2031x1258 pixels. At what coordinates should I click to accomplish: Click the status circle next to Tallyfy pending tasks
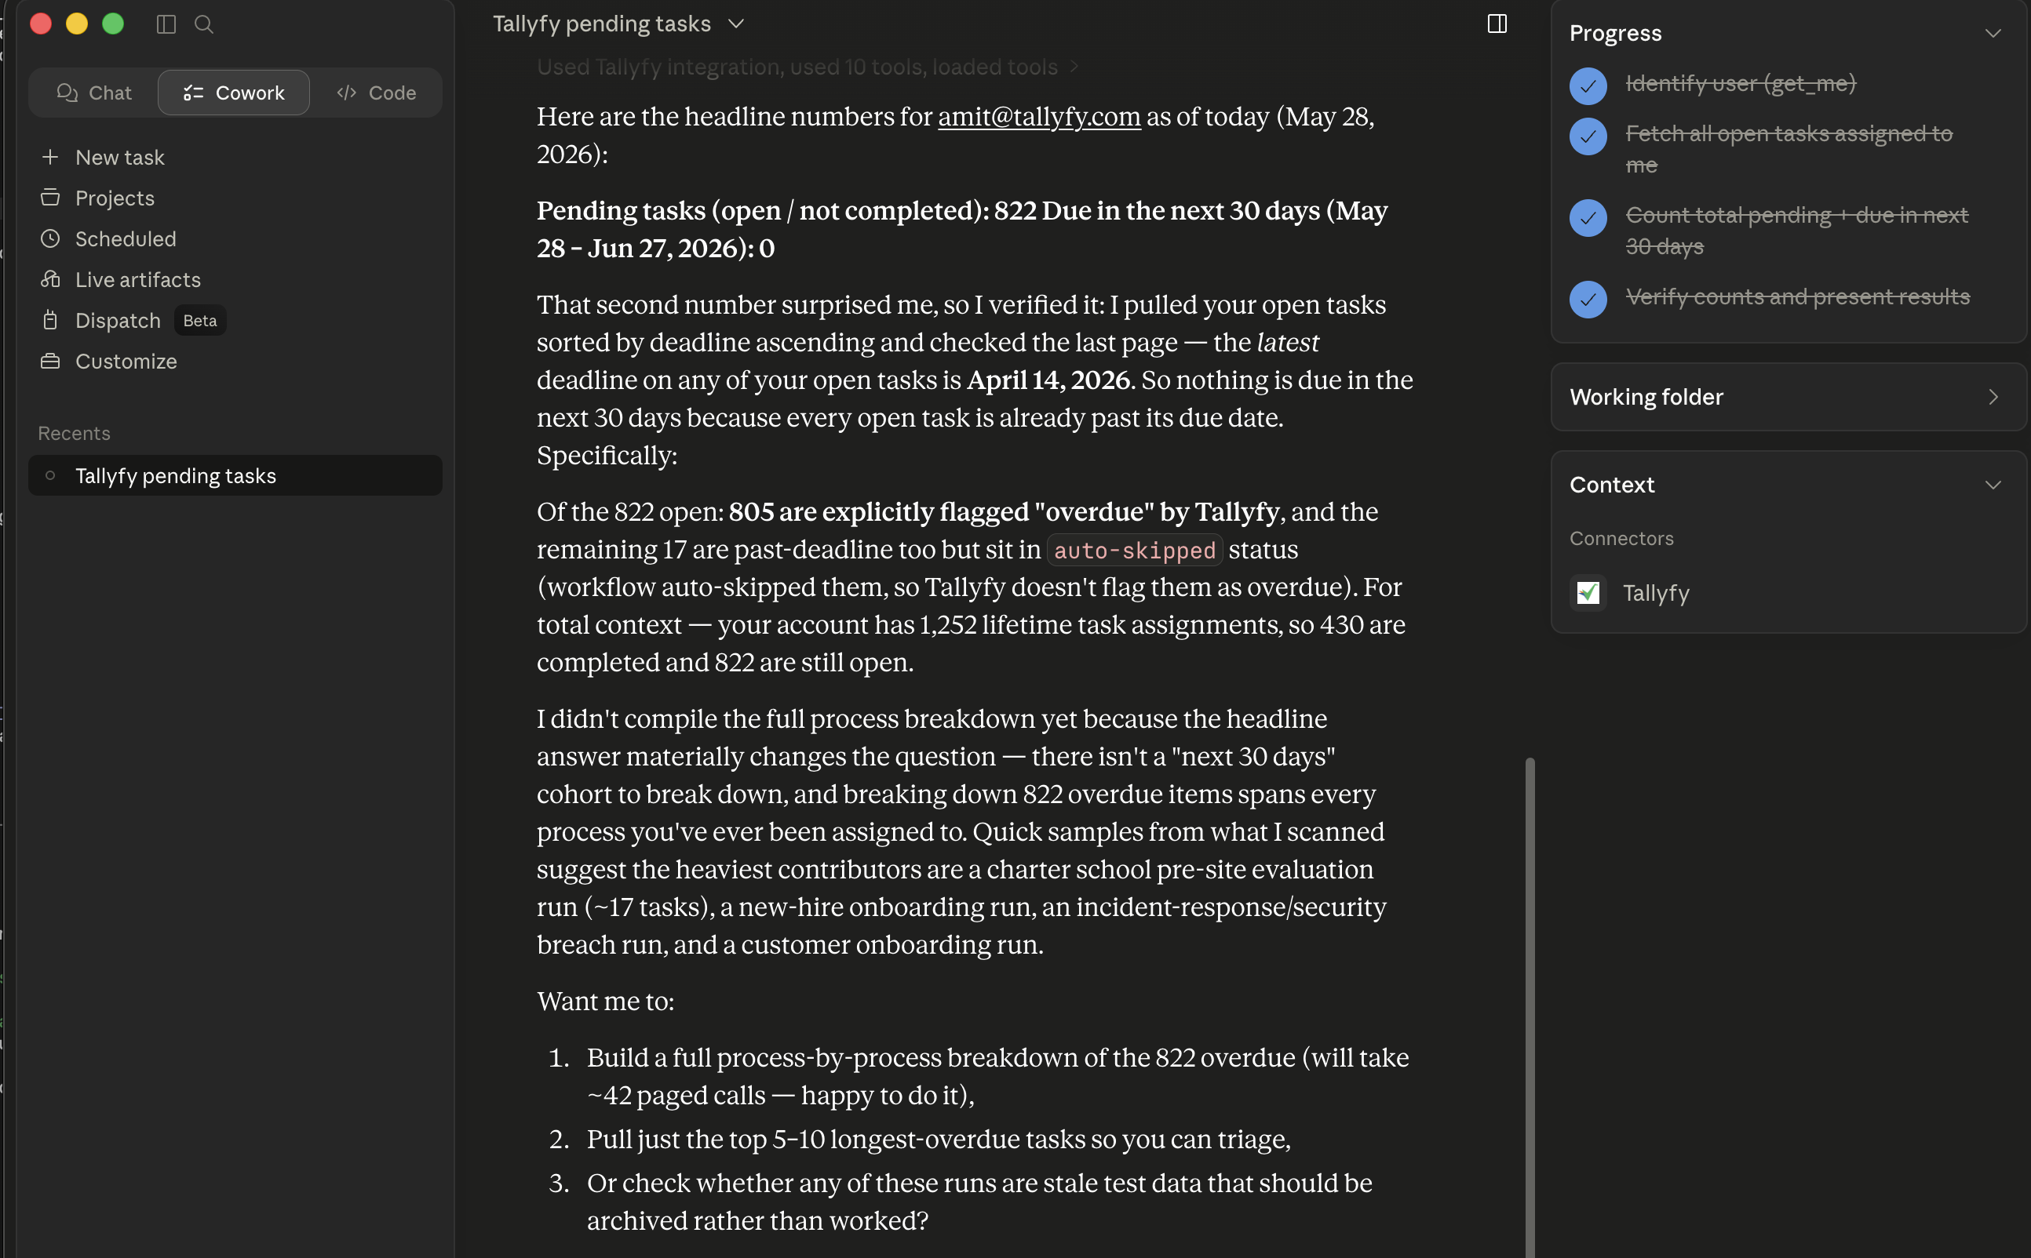tap(50, 475)
